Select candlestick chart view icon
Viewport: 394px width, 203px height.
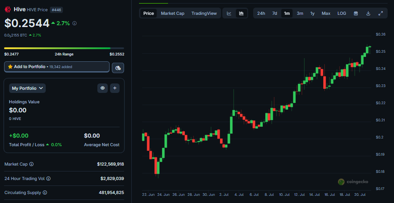[241, 13]
